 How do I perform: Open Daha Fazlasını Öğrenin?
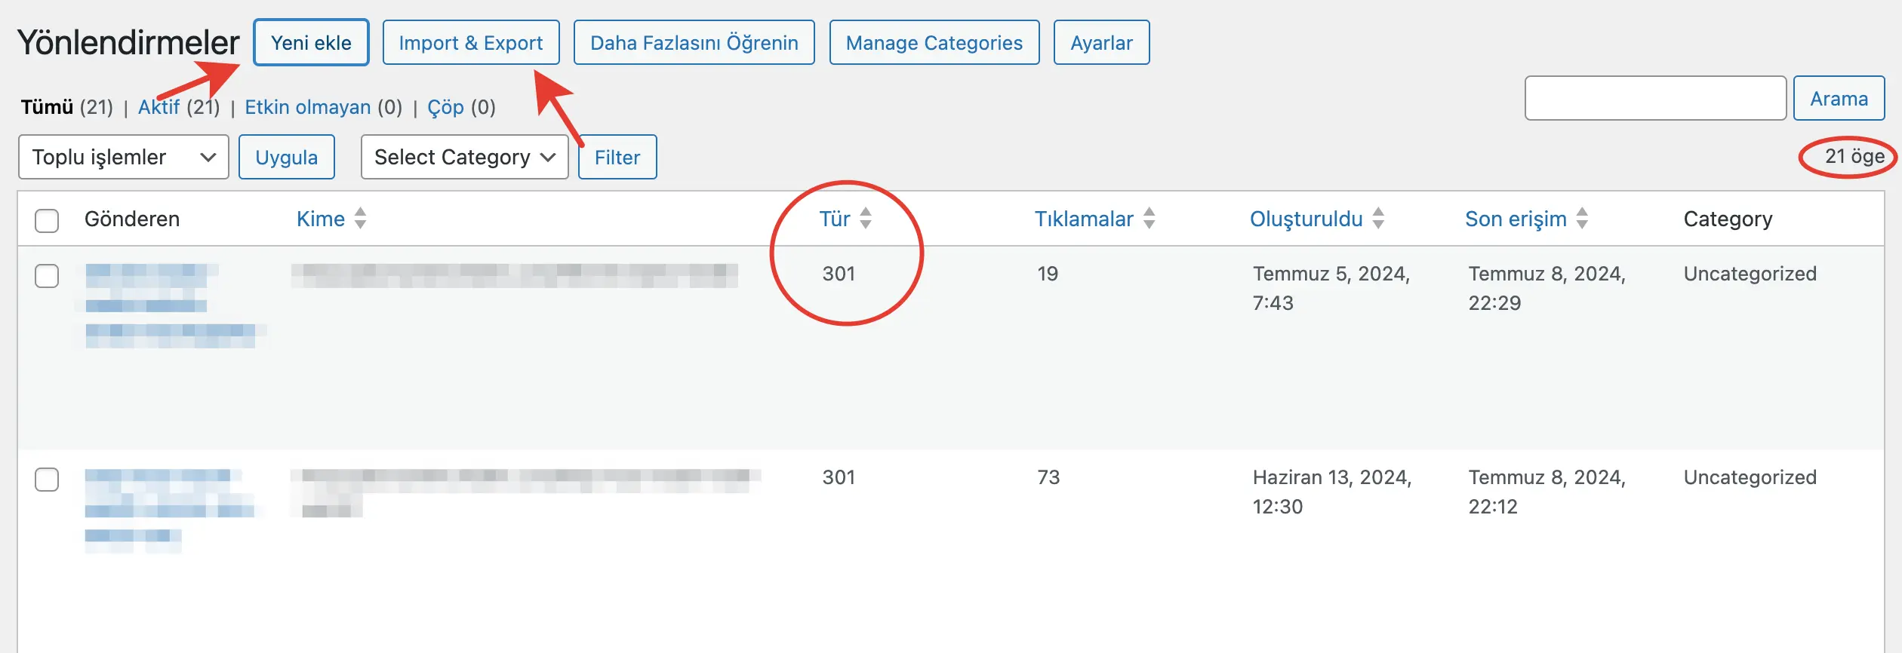coord(694,43)
